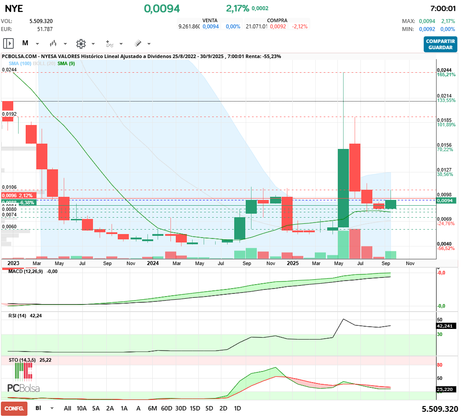The height and width of the screenshot is (418, 464).
Task: Expand the indicators dropdown arrow
Action: 121,44
